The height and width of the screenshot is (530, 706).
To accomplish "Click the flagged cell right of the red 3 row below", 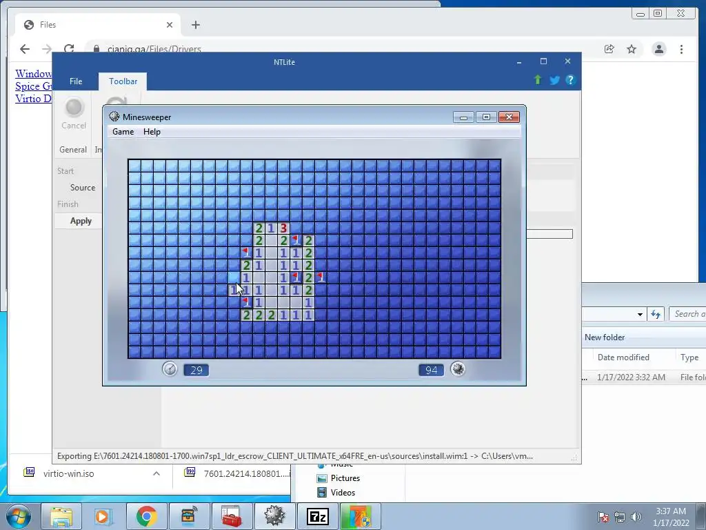I will [296, 240].
